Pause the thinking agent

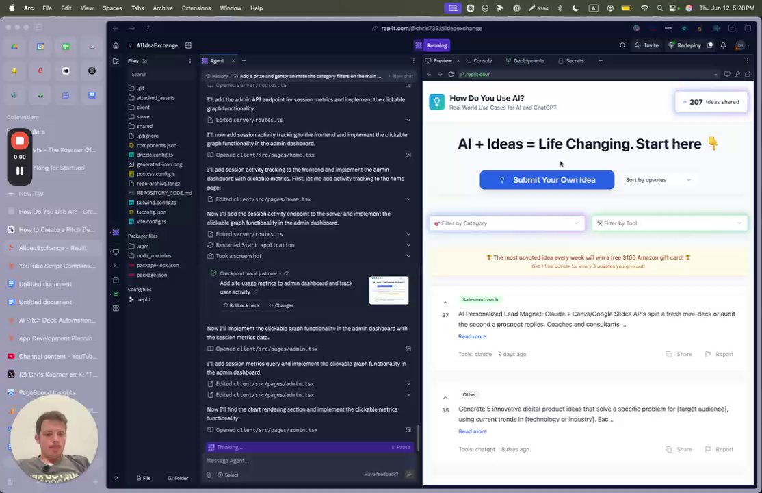401,447
